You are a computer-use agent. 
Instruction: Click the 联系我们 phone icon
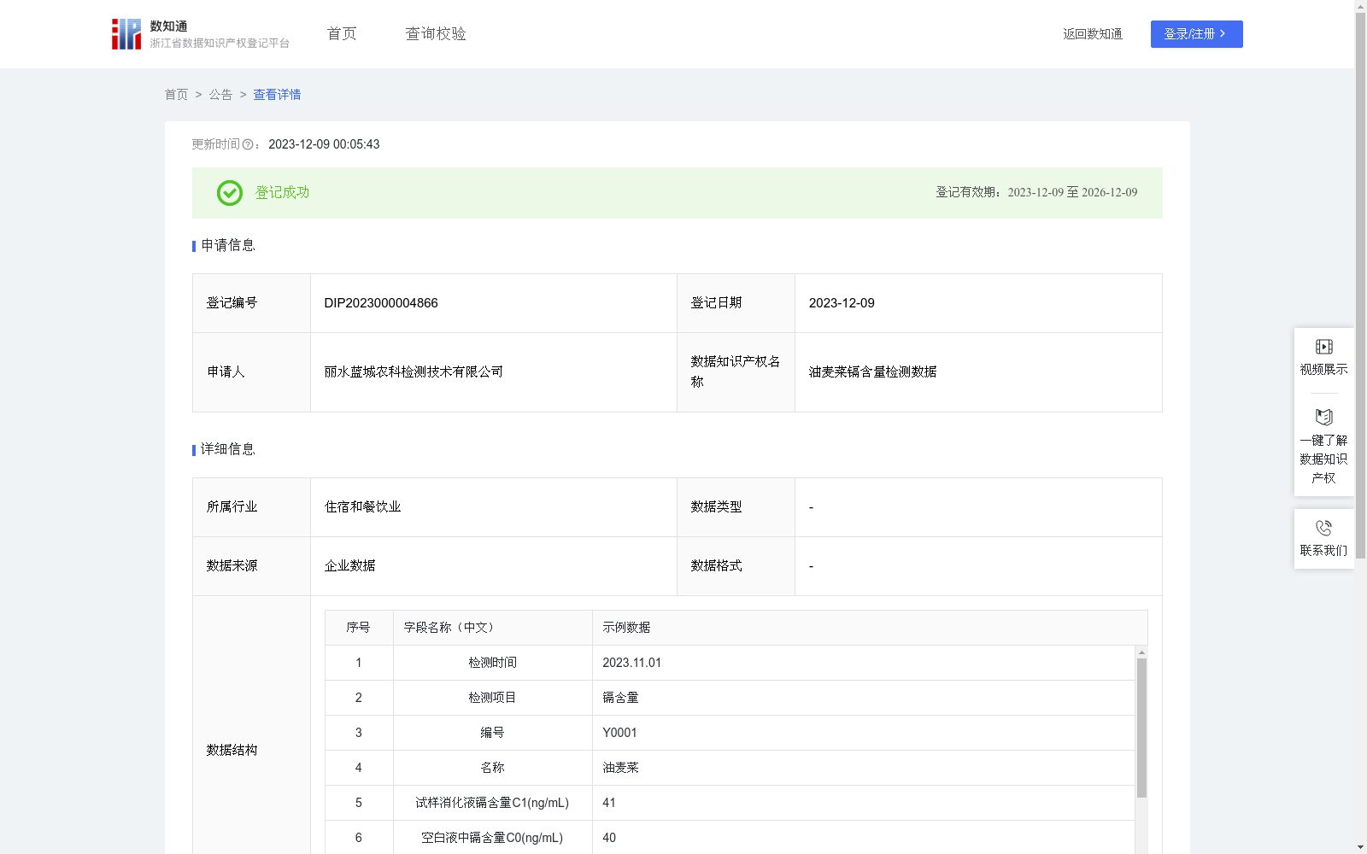(1323, 528)
